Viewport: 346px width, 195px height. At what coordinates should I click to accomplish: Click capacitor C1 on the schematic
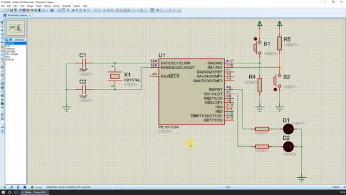(x=84, y=63)
